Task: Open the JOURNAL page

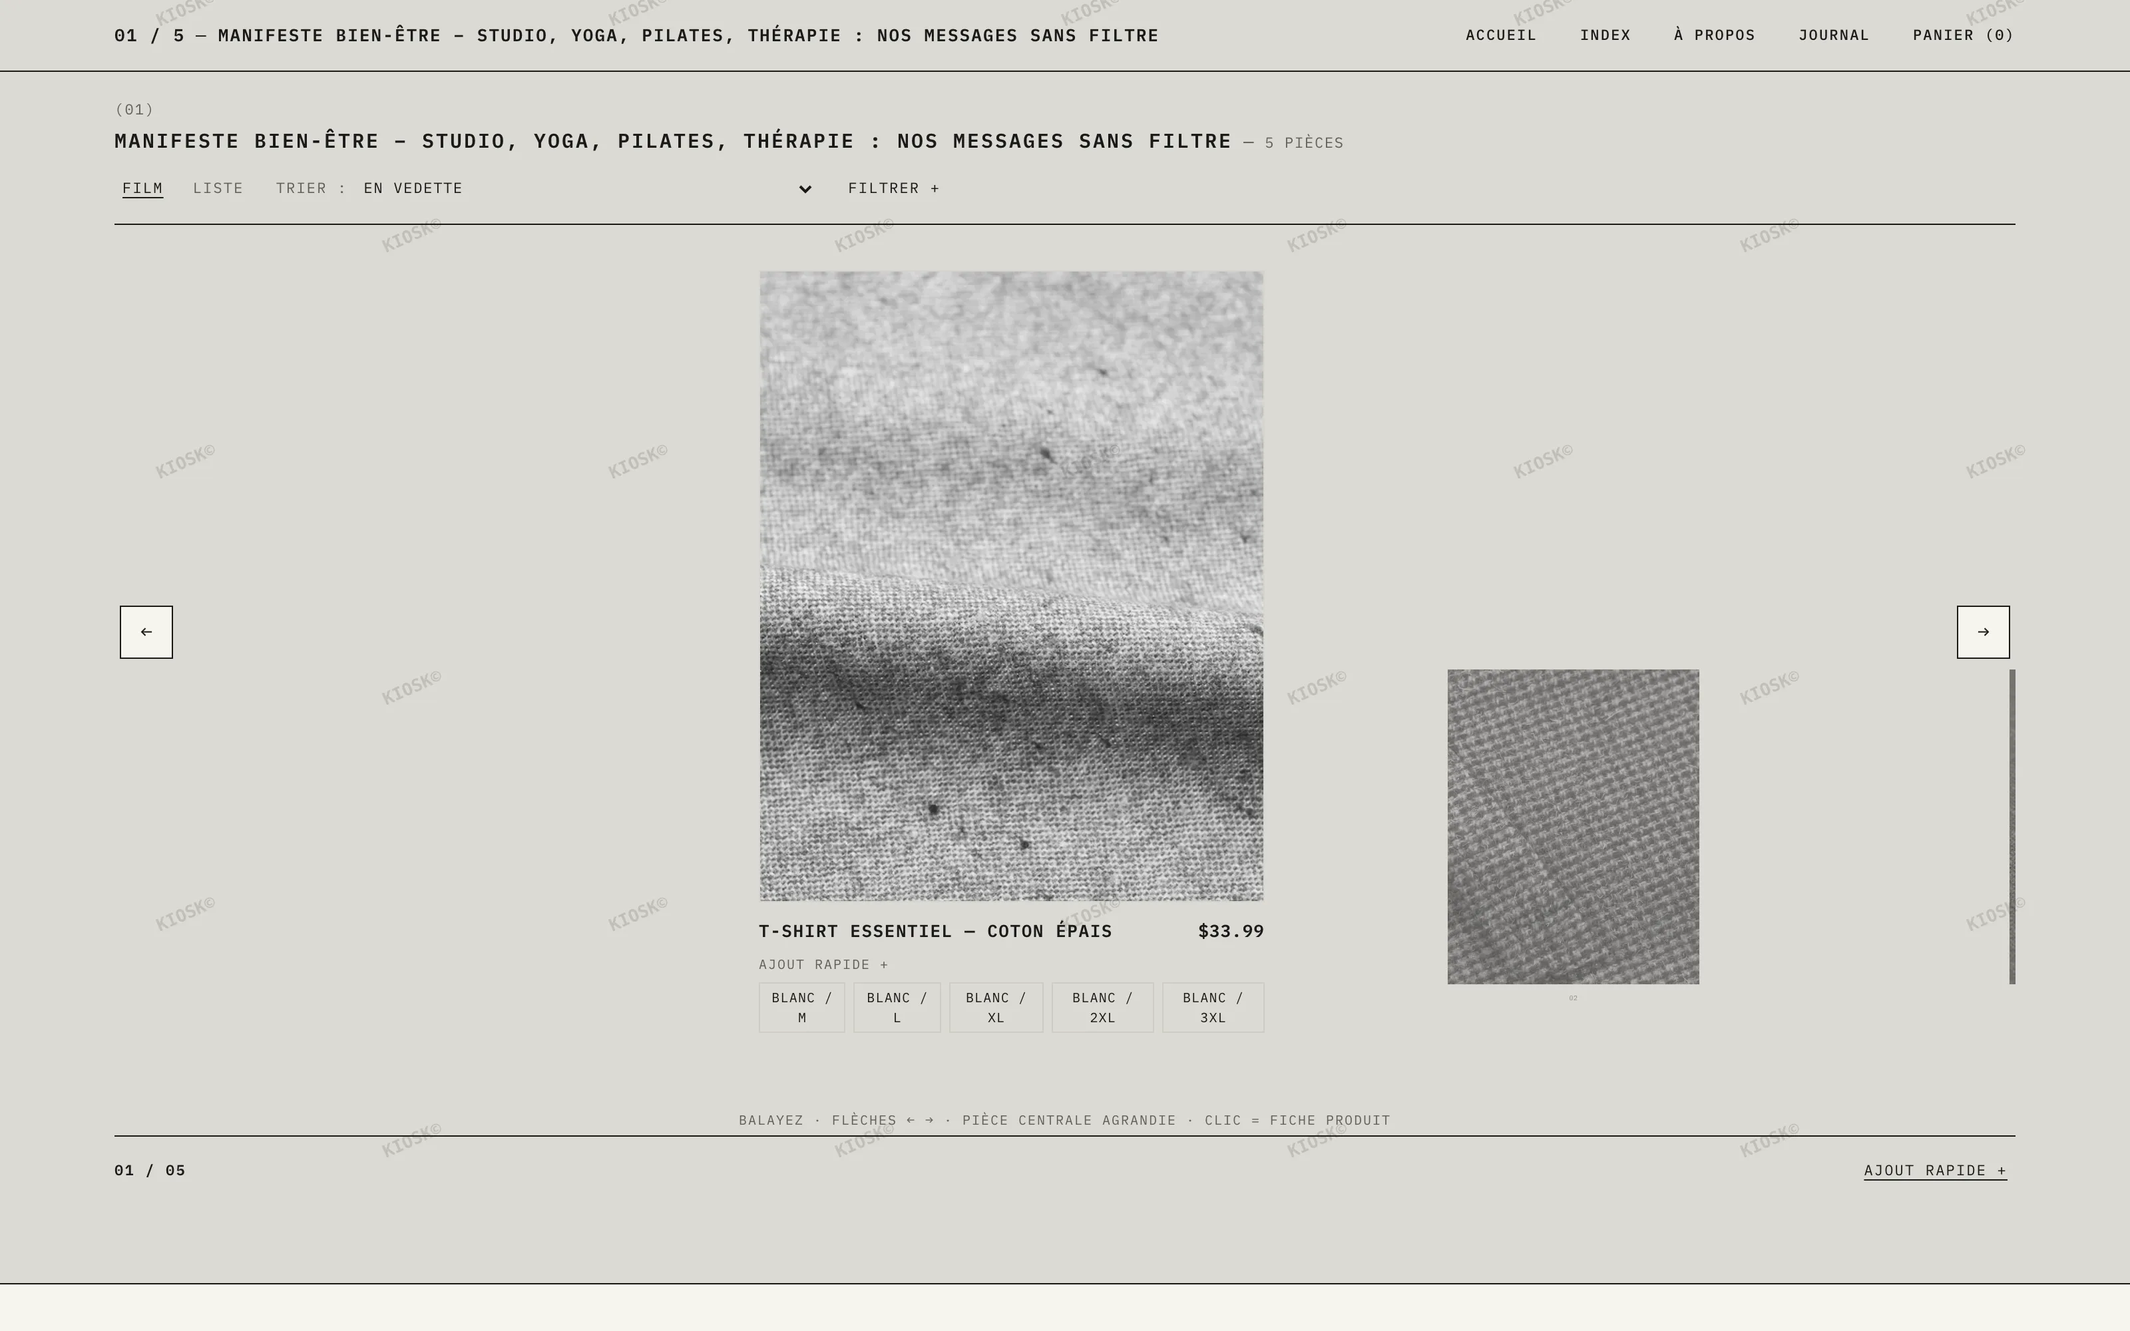Action: coord(1833,35)
